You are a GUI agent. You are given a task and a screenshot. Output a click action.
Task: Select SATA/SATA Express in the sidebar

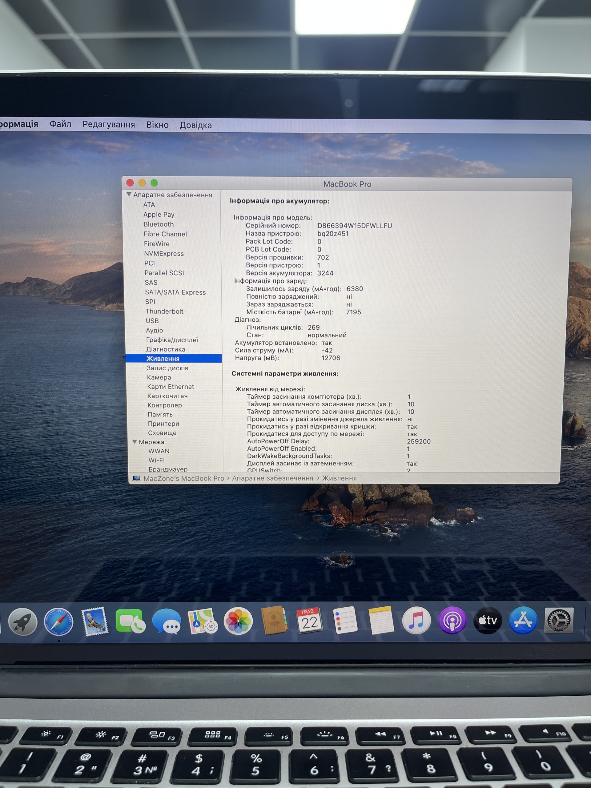[175, 292]
